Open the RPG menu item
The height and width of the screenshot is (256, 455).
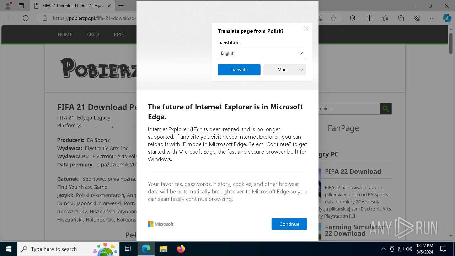tap(118, 34)
